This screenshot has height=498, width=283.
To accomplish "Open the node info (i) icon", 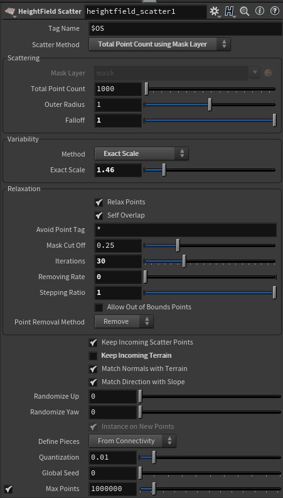I will (x=260, y=11).
